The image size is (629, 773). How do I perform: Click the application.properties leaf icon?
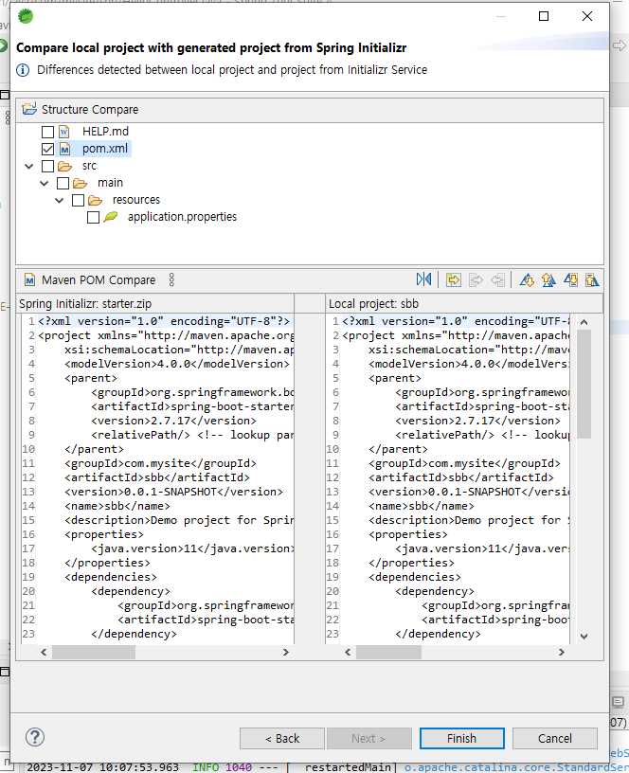(111, 217)
